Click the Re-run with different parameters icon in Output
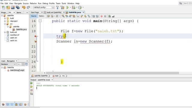Image resolution: width=192 pixels, height=108 pixels. coord(31,87)
